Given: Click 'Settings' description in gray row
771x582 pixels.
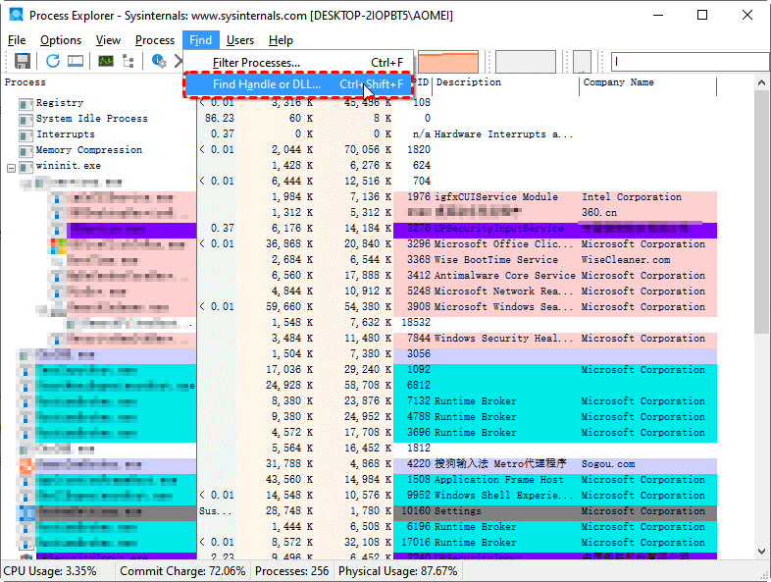Looking at the screenshot, I should click(458, 511).
